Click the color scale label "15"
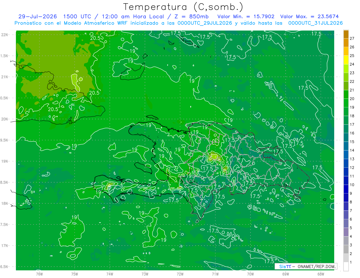This screenshot has width=360, height=278. coord(352,142)
